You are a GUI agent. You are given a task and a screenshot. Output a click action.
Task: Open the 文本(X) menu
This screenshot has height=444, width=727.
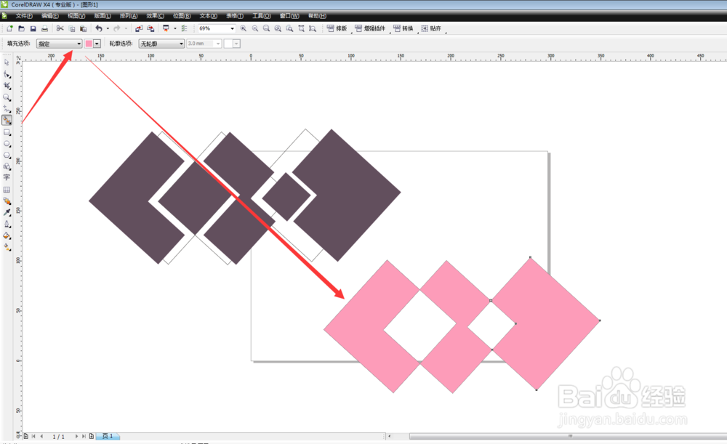tap(208, 16)
